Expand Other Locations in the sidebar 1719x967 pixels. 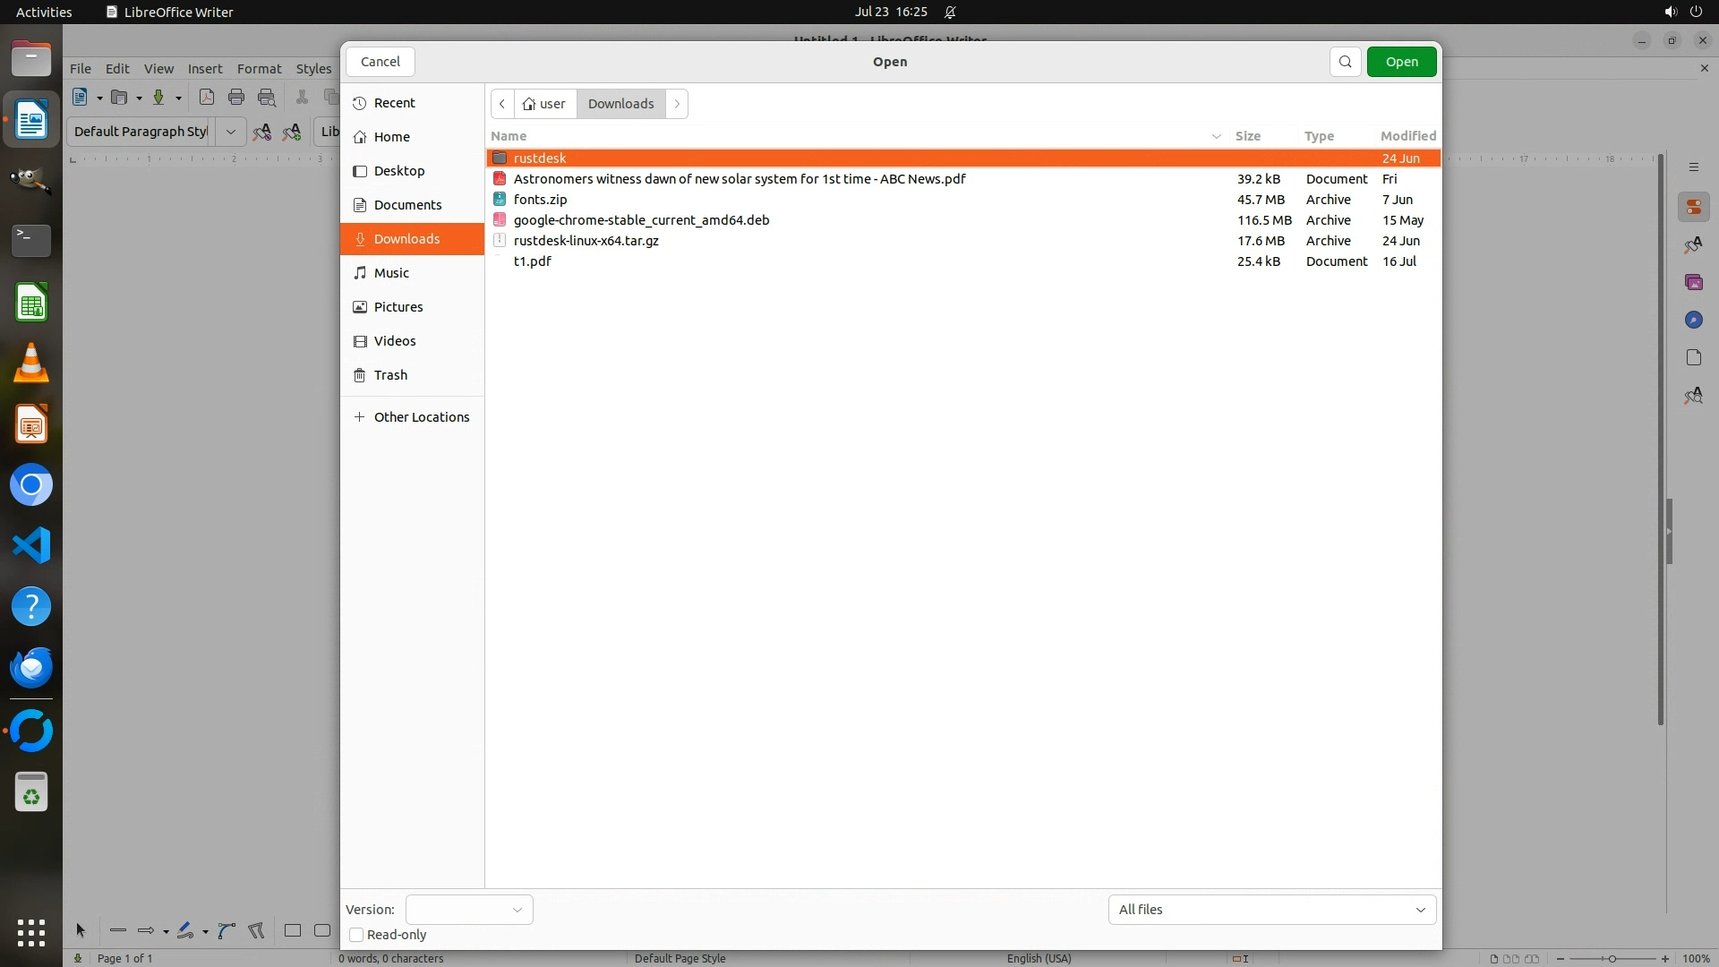click(x=421, y=417)
